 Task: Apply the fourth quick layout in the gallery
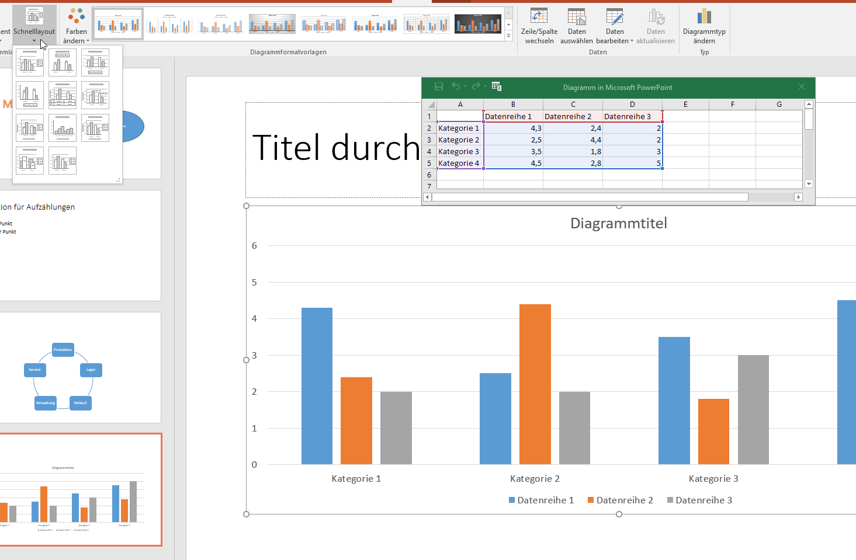click(30, 95)
